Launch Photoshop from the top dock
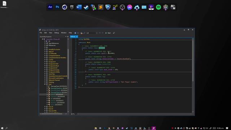 [57, 7]
